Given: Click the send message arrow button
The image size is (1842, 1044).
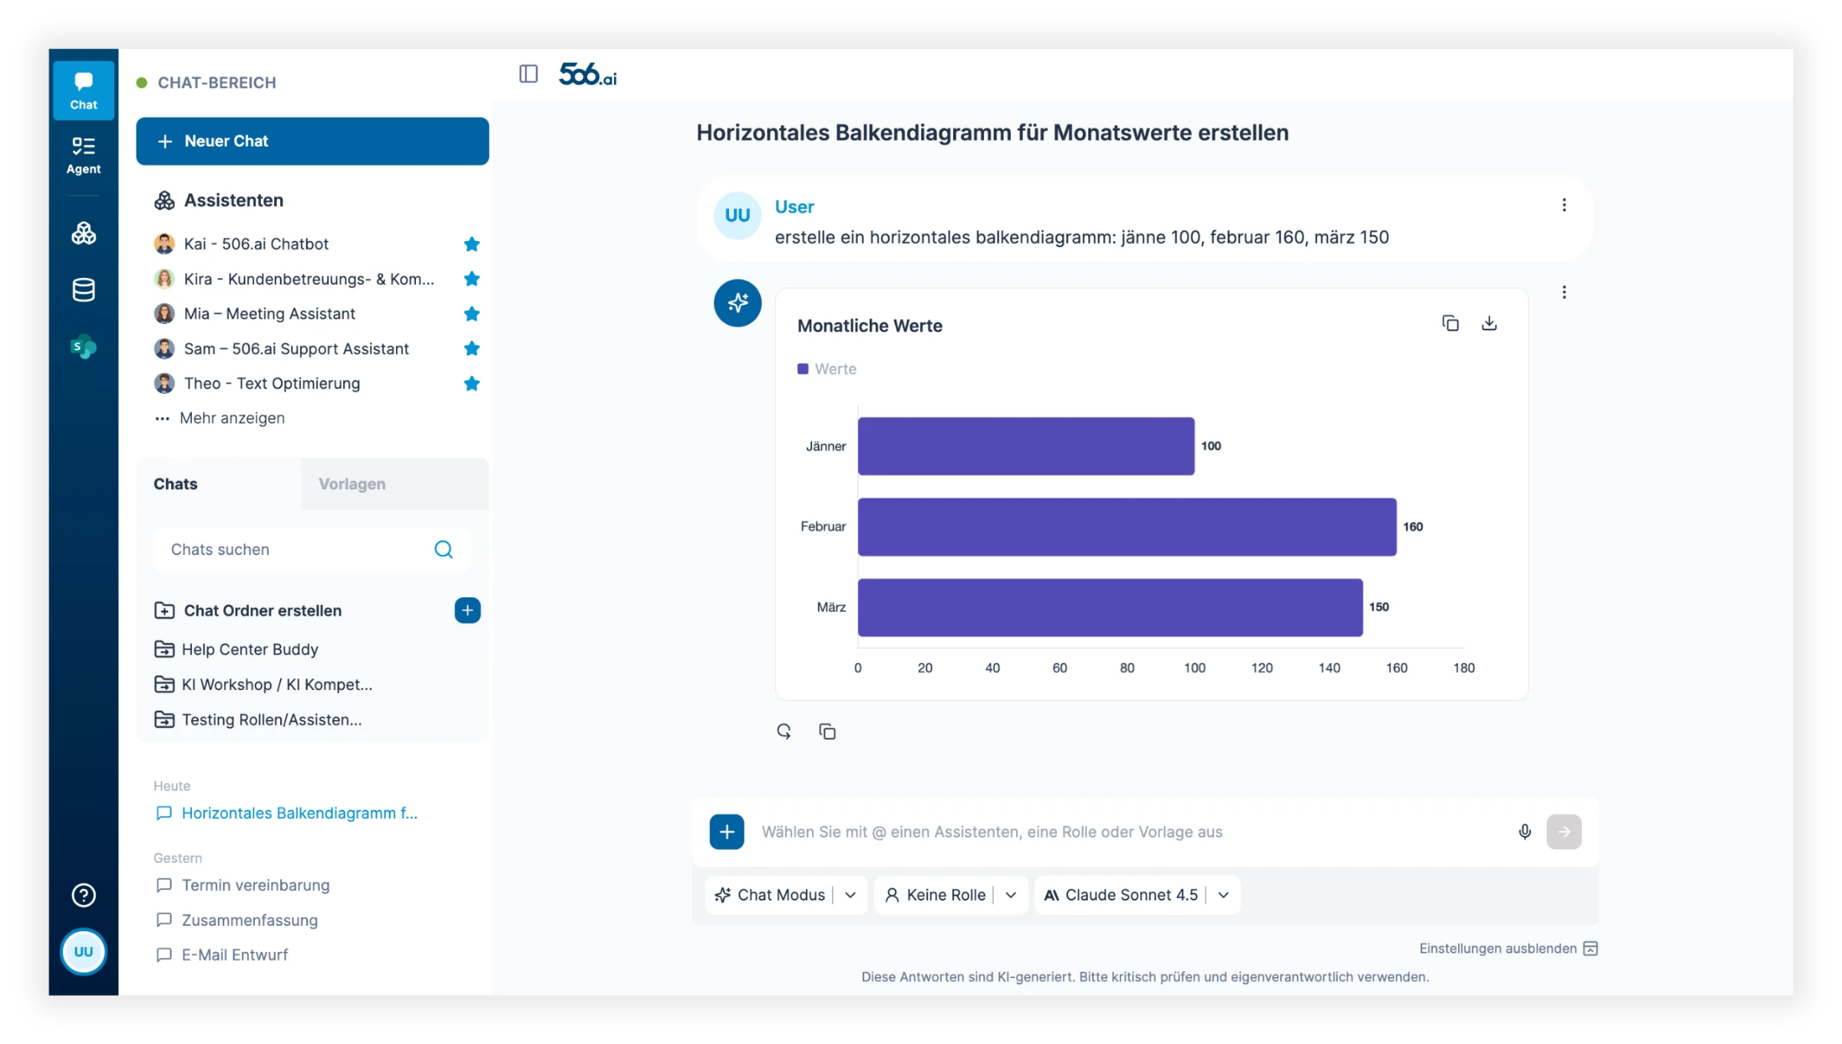Looking at the screenshot, I should coord(1564,832).
